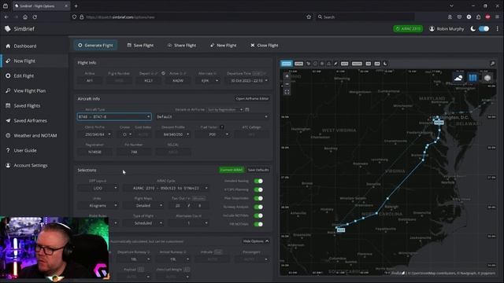This screenshot has height=283, width=504.
Task: Open the Default airframe dropdown
Action: click(212, 117)
